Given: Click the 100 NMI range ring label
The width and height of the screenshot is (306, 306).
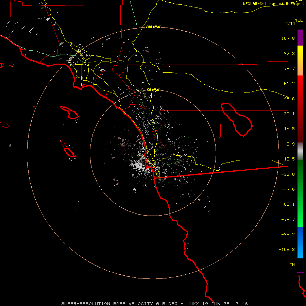Looking at the screenshot, I should (x=153, y=27).
